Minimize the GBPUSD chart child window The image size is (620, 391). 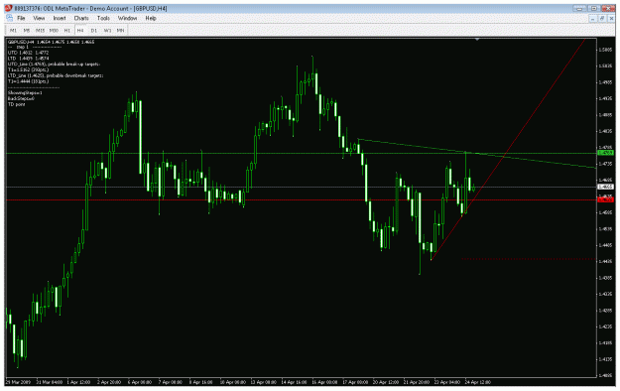tap(592, 19)
